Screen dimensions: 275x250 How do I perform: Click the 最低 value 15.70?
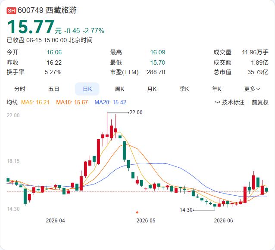click(x=158, y=62)
